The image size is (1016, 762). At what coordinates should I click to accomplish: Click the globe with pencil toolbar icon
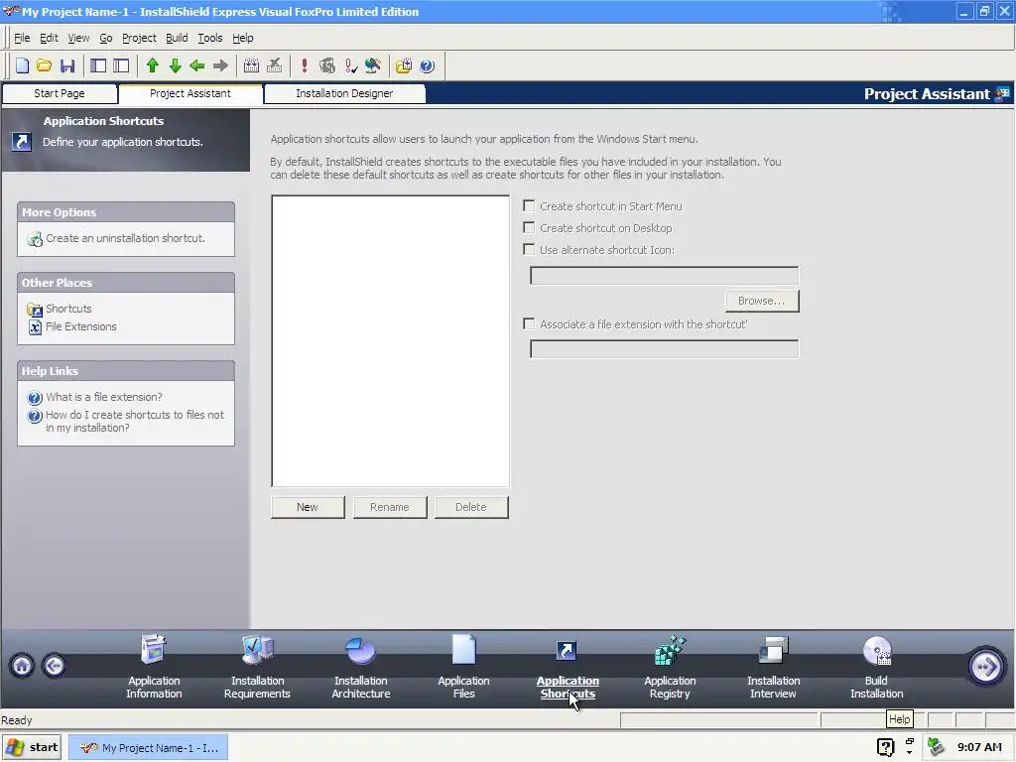coord(373,65)
